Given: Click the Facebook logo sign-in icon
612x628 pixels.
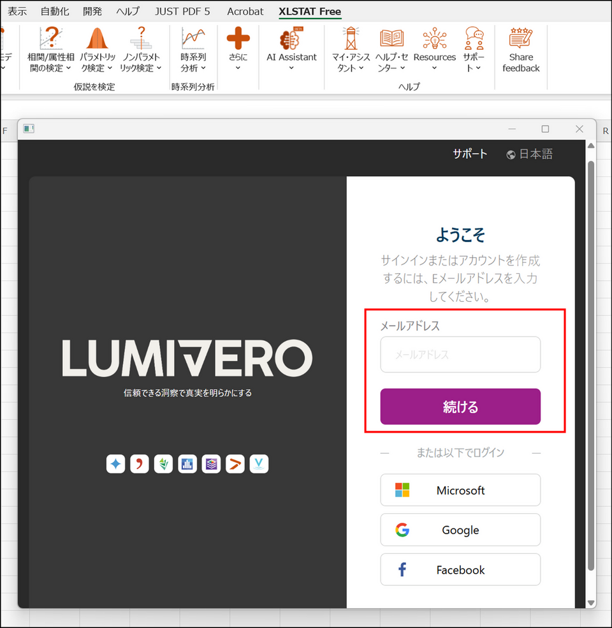Looking at the screenshot, I should tap(402, 570).
